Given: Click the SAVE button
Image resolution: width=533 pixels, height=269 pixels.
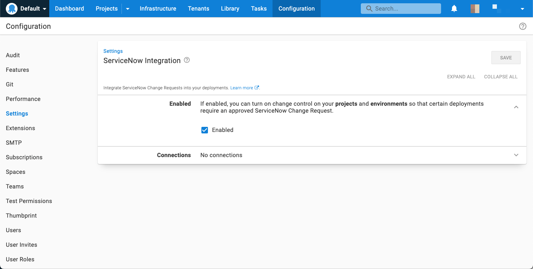Looking at the screenshot, I should 506,57.
